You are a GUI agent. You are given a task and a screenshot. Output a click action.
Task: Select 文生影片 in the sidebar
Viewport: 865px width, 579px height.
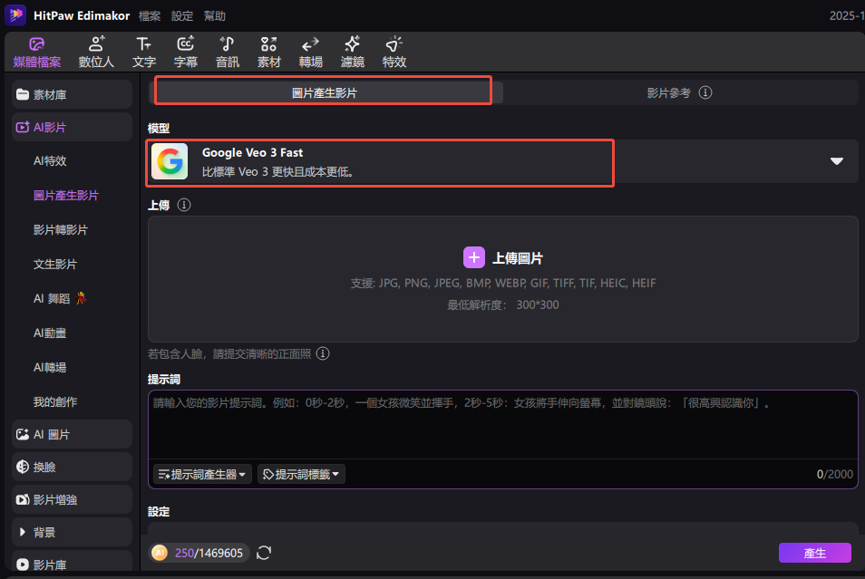click(x=55, y=265)
